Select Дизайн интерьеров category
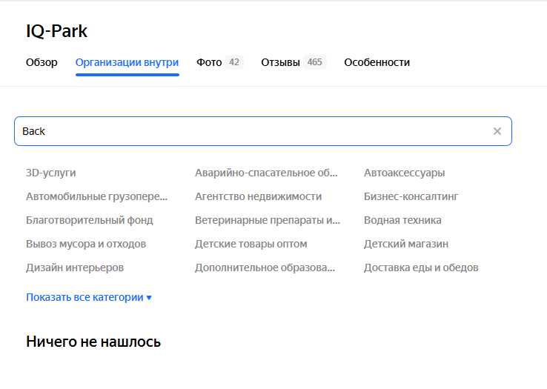Viewport: 547px width, 389px height. [75, 267]
